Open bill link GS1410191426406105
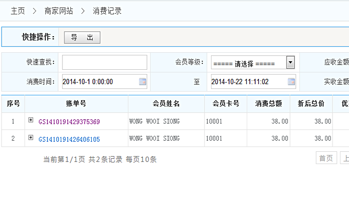The width and height of the screenshot is (349, 220). pyautogui.click(x=69, y=139)
